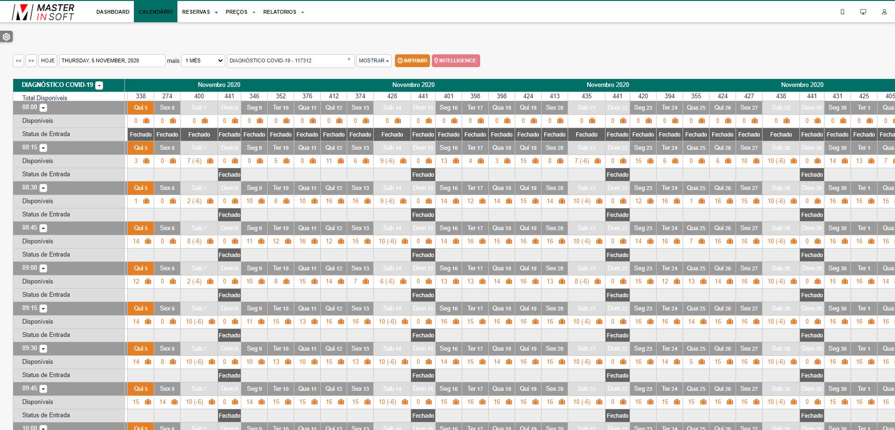
Task: Click briefcase icon for Qua 11 at 09:00
Action: pyautogui.click(x=315, y=282)
